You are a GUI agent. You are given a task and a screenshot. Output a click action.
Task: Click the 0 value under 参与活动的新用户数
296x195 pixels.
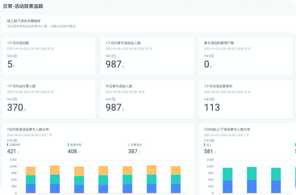pyautogui.click(x=207, y=64)
